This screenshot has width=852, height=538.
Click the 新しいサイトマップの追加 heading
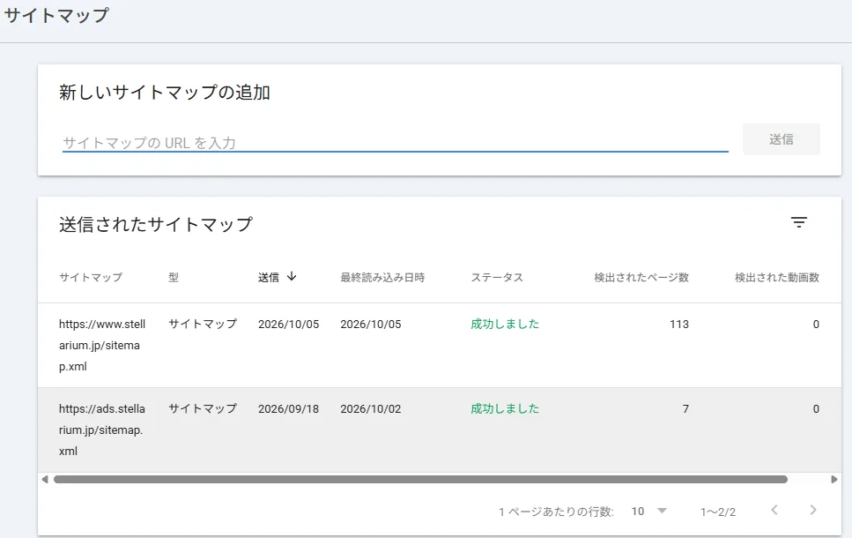(x=165, y=92)
